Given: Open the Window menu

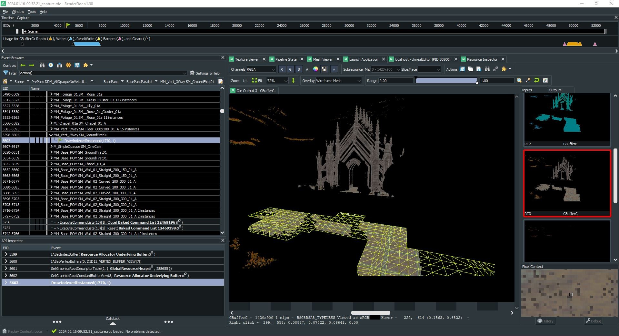Looking at the screenshot, I should point(17,12).
